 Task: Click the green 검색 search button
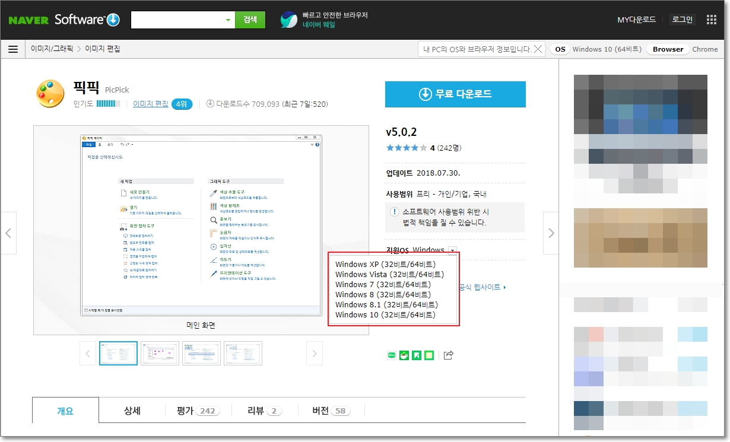click(250, 20)
